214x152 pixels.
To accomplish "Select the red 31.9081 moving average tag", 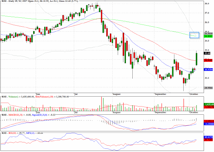I will coord(208,60).
